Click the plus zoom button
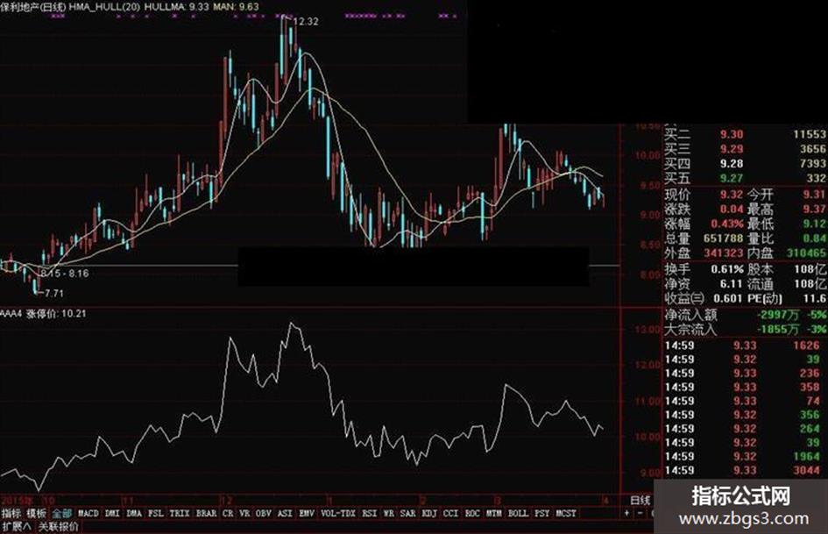 (x=626, y=513)
